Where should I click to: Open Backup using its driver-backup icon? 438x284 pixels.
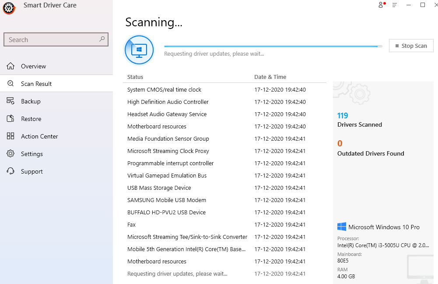[x=11, y=101]
